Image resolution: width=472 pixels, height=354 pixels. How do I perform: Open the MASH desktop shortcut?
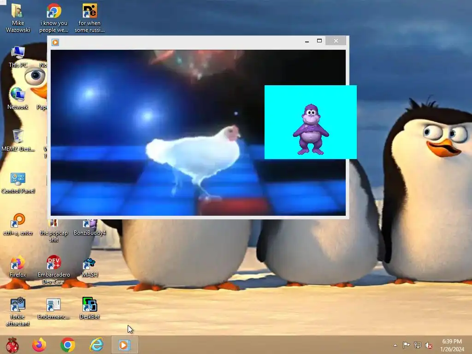[90, 267]
